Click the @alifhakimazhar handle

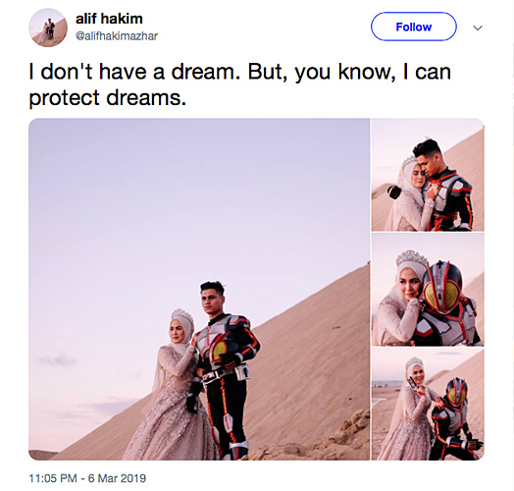coord(117,35)
